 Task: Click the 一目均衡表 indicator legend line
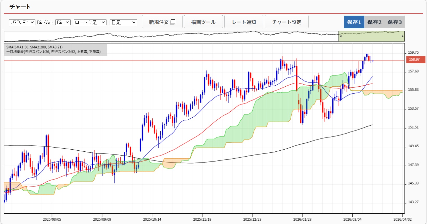(x=53, y=52)
